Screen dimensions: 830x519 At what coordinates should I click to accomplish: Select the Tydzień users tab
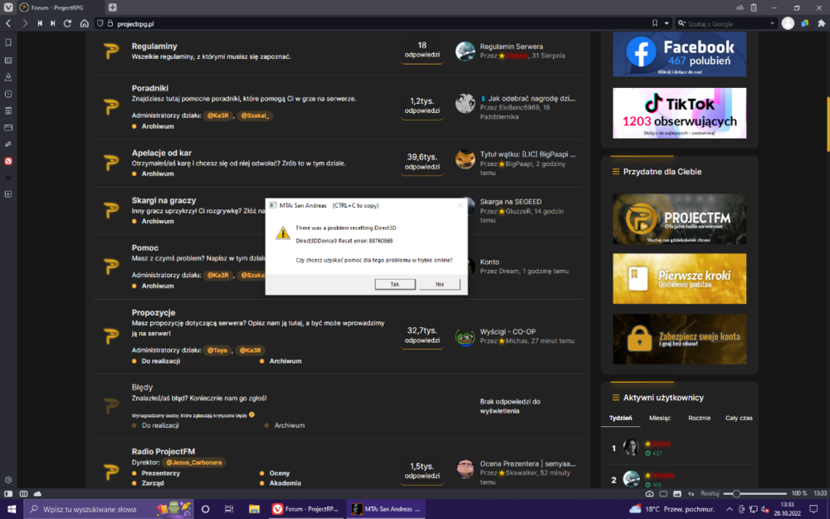tap(620, 418)
